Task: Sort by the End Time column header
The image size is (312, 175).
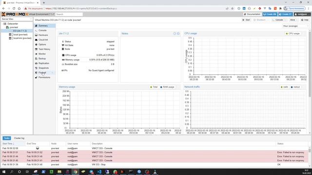Action: click(x=38, y=144)
